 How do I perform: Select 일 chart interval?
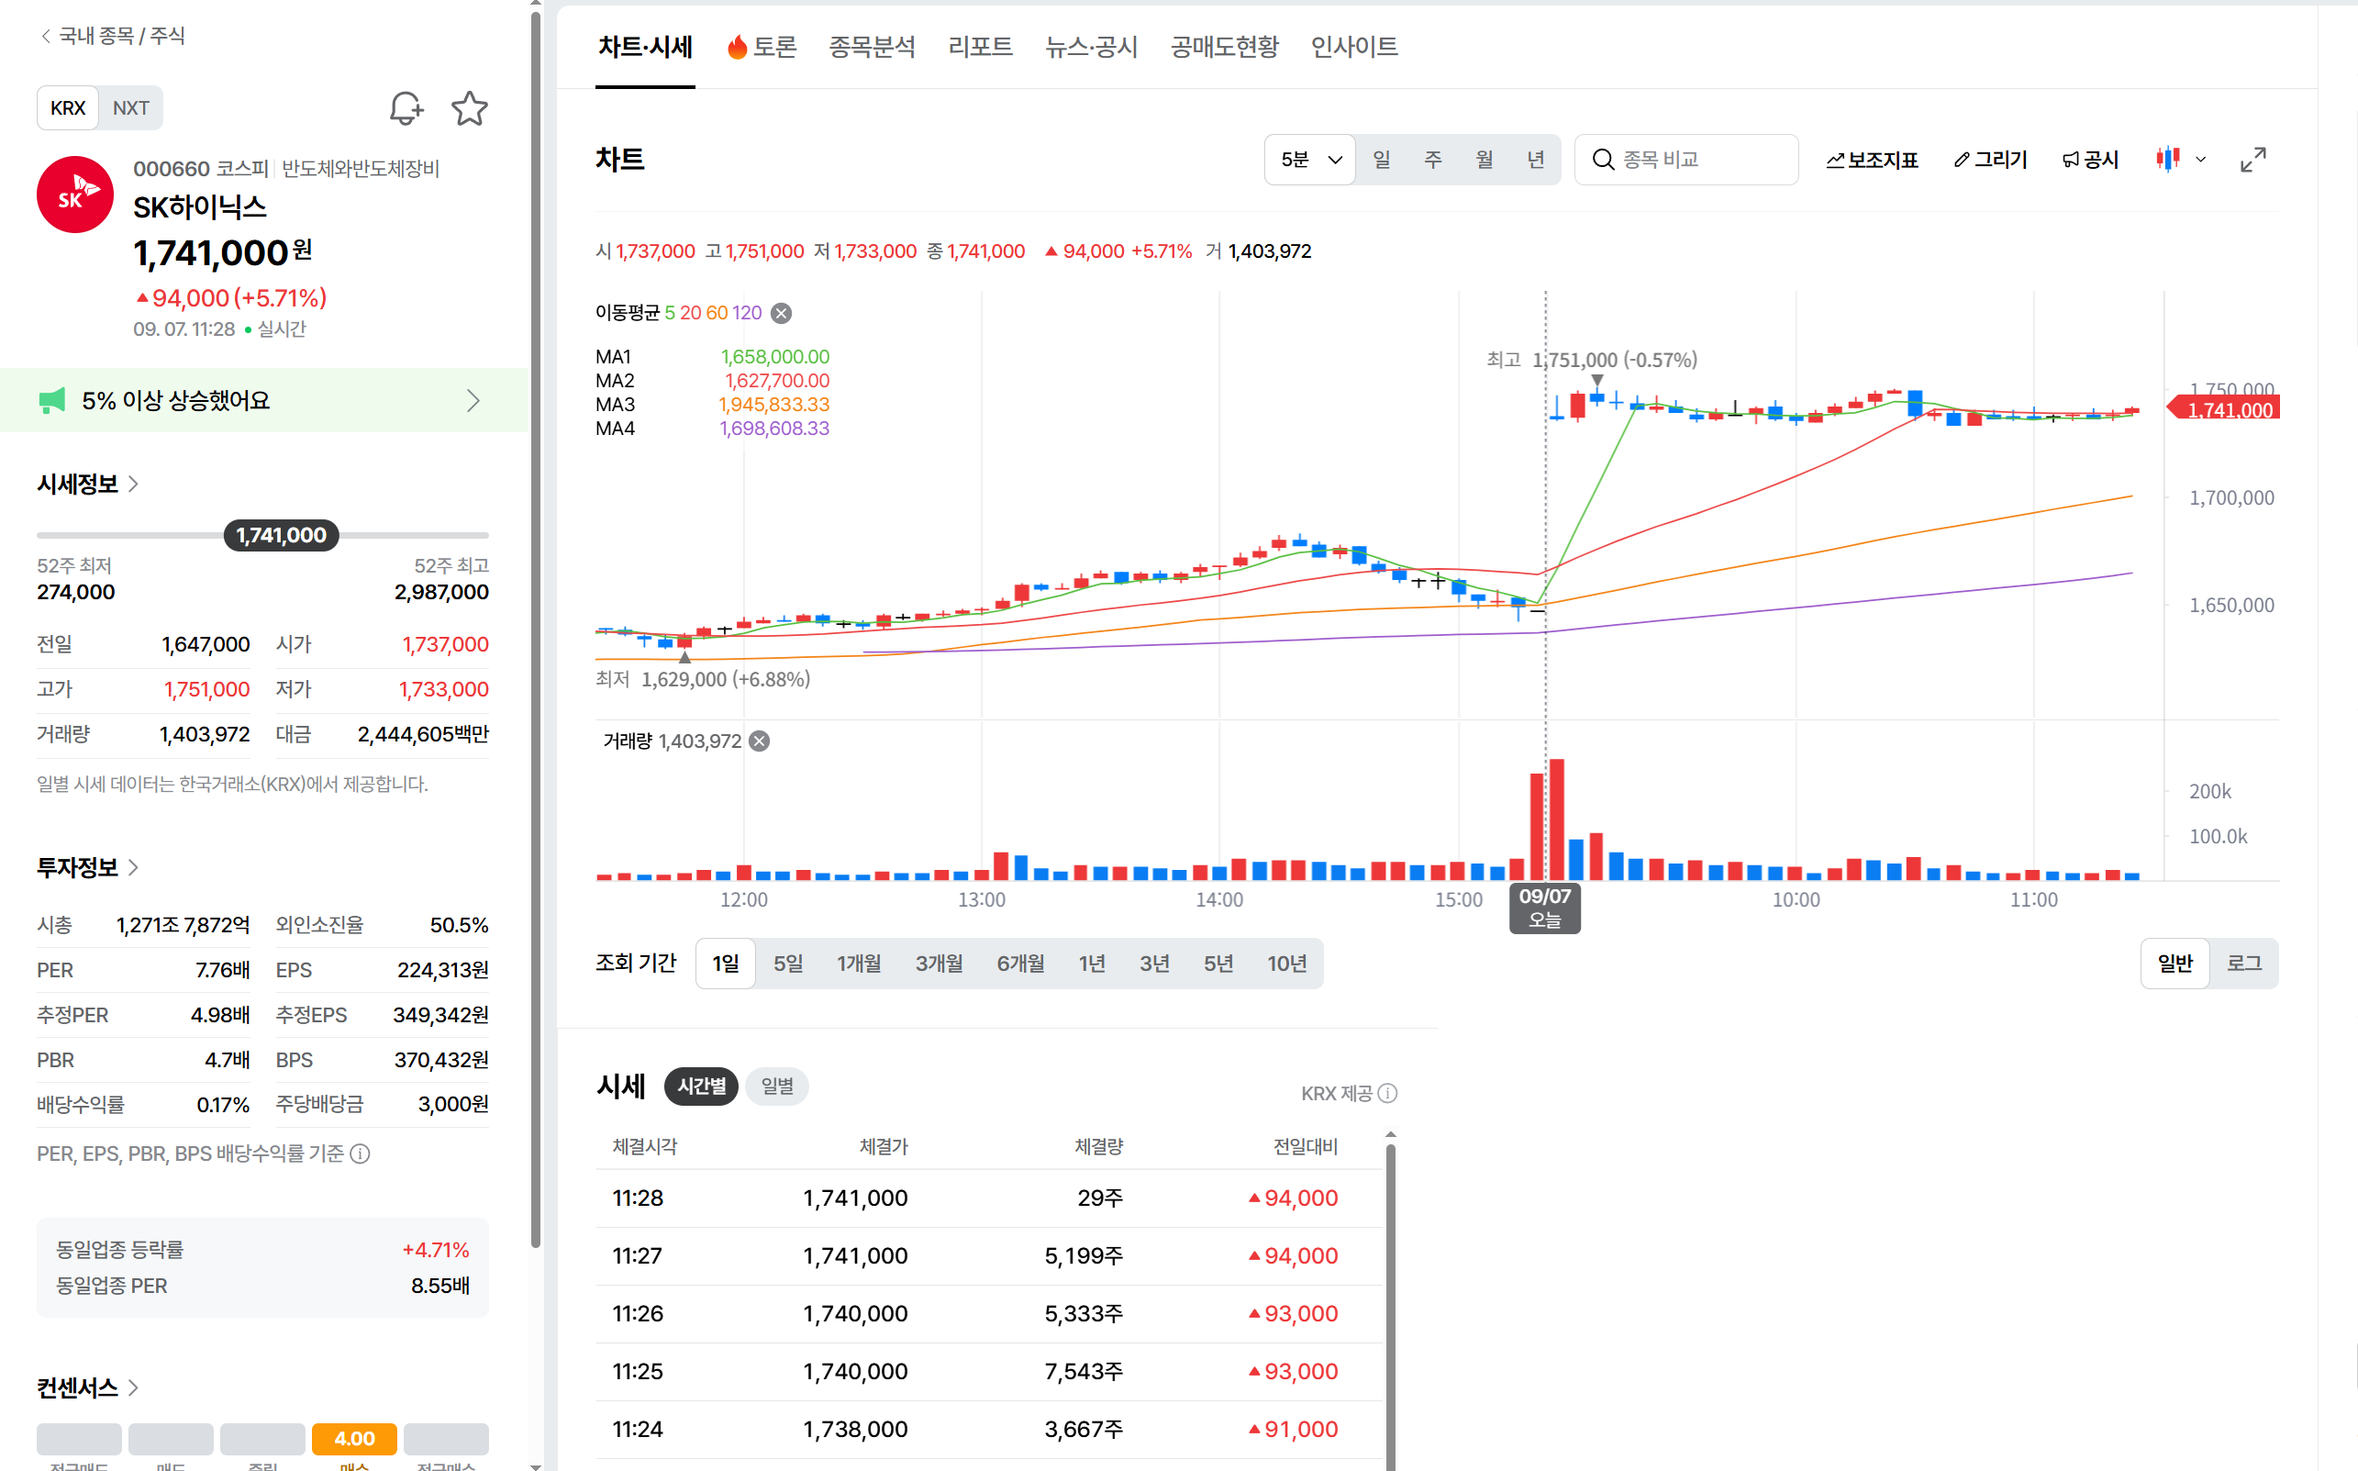coord(1382,160)
